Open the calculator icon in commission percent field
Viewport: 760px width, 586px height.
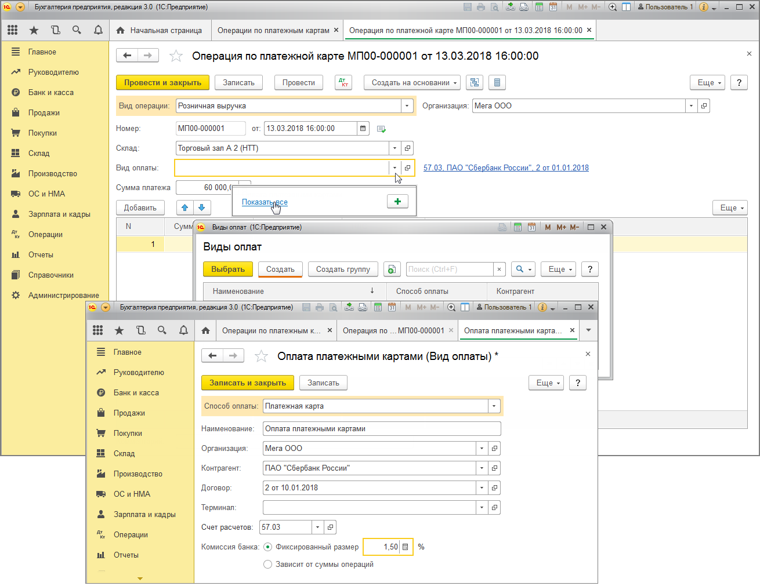(x=405, y=547)
